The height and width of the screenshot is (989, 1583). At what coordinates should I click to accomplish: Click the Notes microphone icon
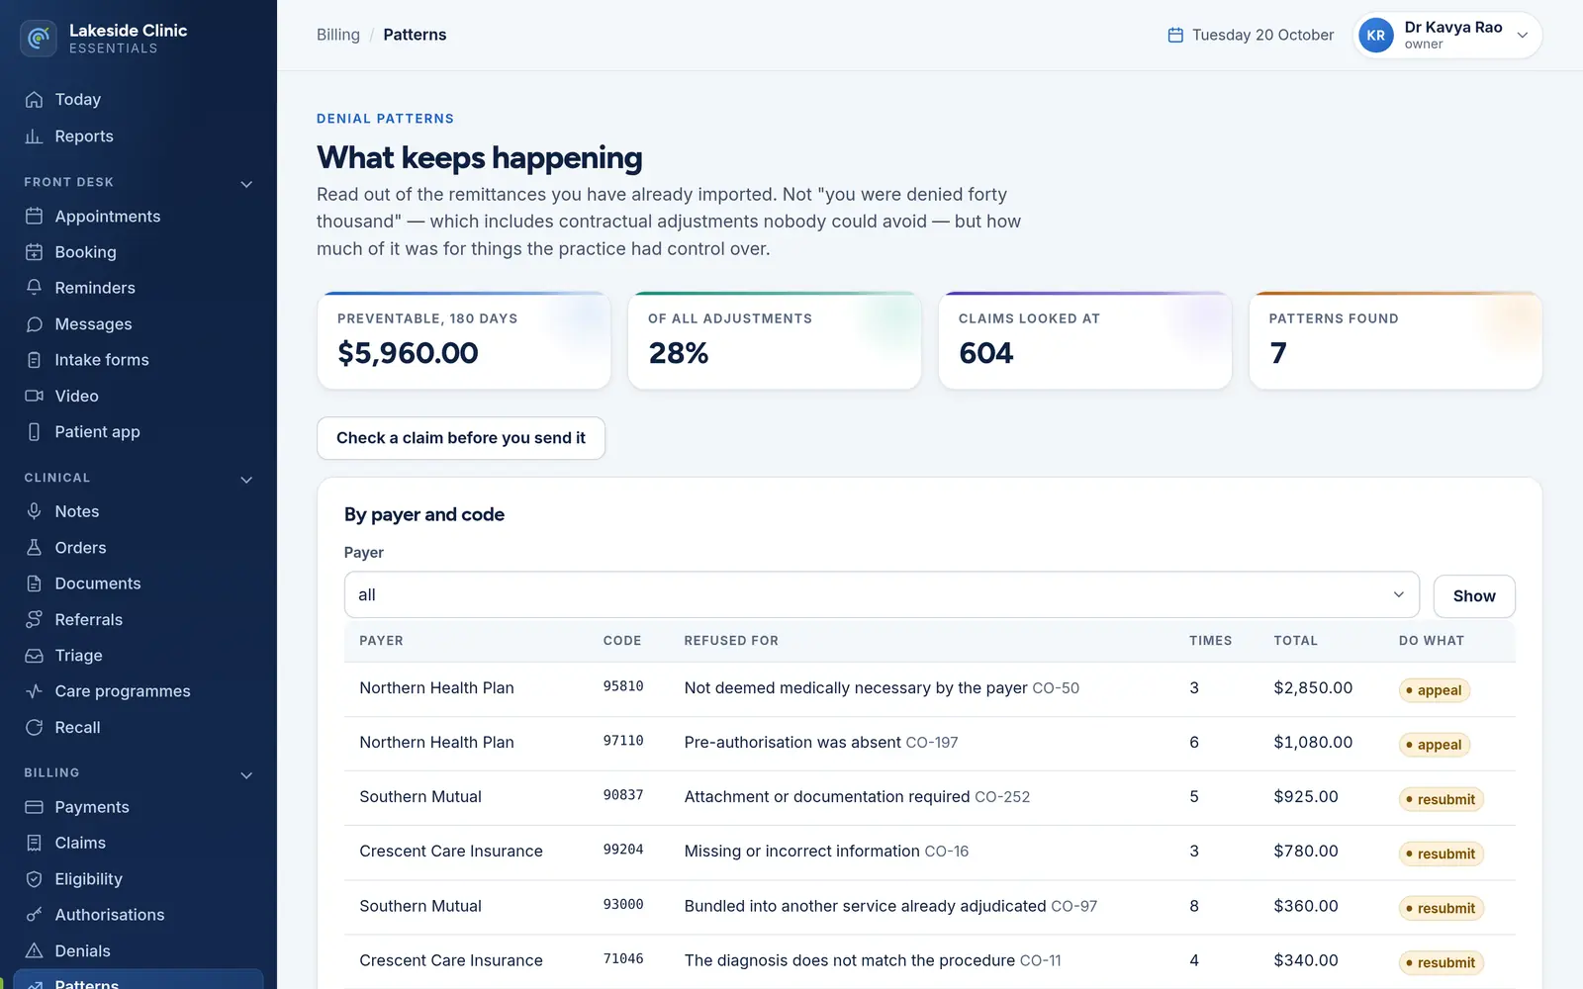pos(34,511)
